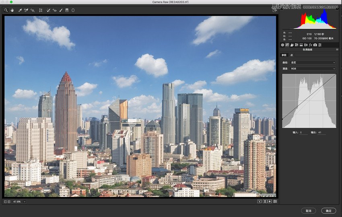Select the Red Eye Removal tool
342x217 pixels.
click(x=55, y=10)
